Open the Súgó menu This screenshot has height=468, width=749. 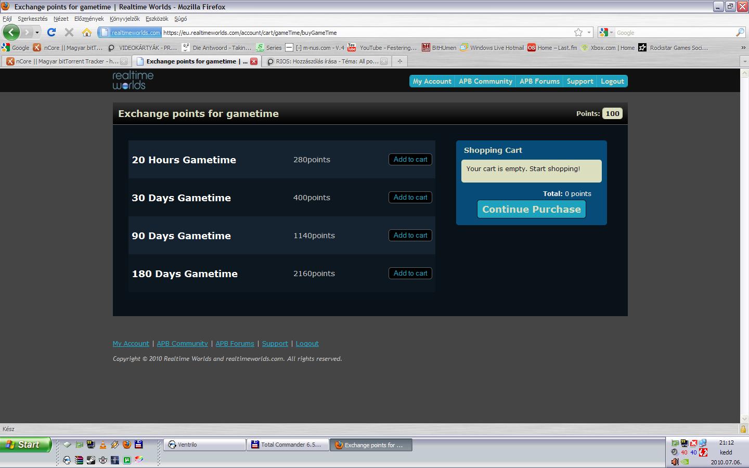point(180,19)
